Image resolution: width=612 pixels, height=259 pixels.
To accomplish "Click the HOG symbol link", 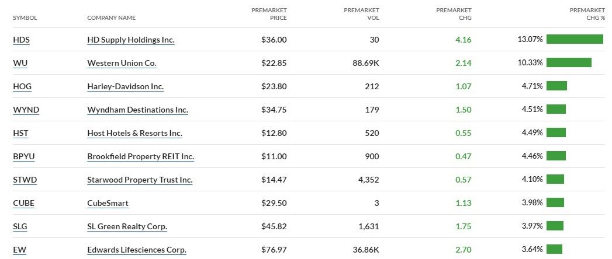I will [x=22, y=86].
